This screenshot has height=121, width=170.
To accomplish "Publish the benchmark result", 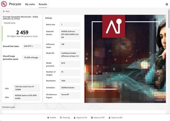I will [x=52, y=118].
